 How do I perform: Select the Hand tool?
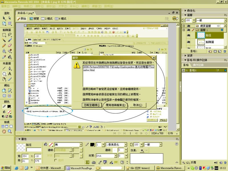pos(4,131)
